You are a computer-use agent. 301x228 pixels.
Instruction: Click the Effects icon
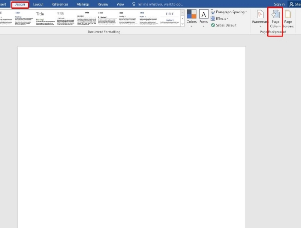pyautogui.click(x=213, y=18)
